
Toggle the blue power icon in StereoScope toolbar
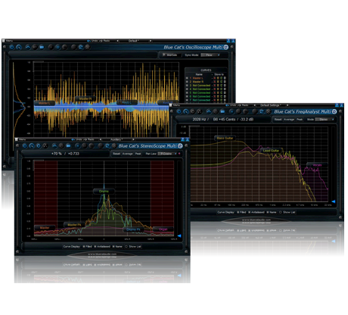[x=25, y=145]
